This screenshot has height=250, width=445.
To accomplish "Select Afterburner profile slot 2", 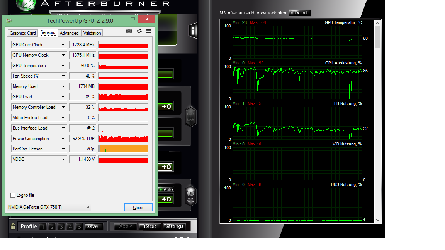I will (52, 227).
